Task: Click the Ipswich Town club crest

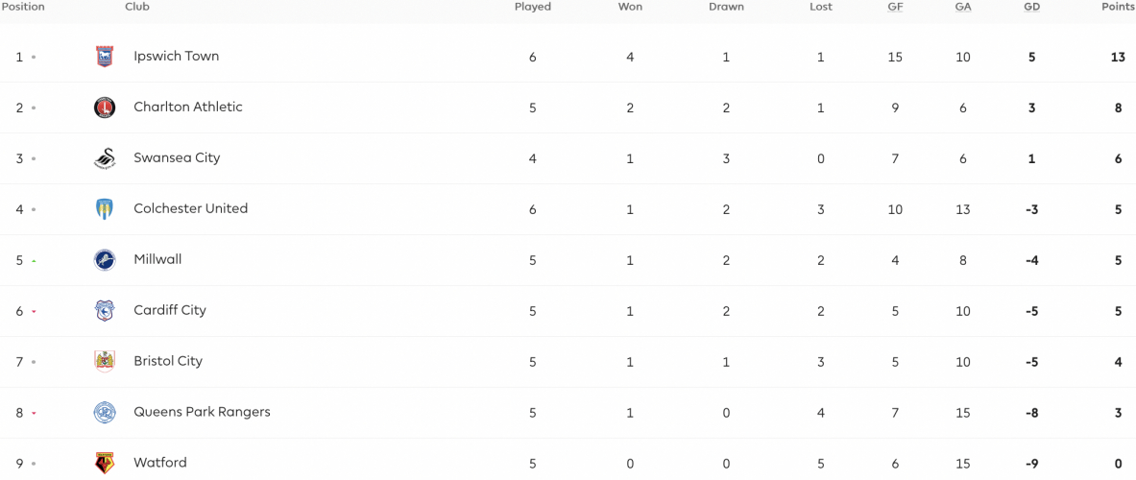Action: click(105, 57)
